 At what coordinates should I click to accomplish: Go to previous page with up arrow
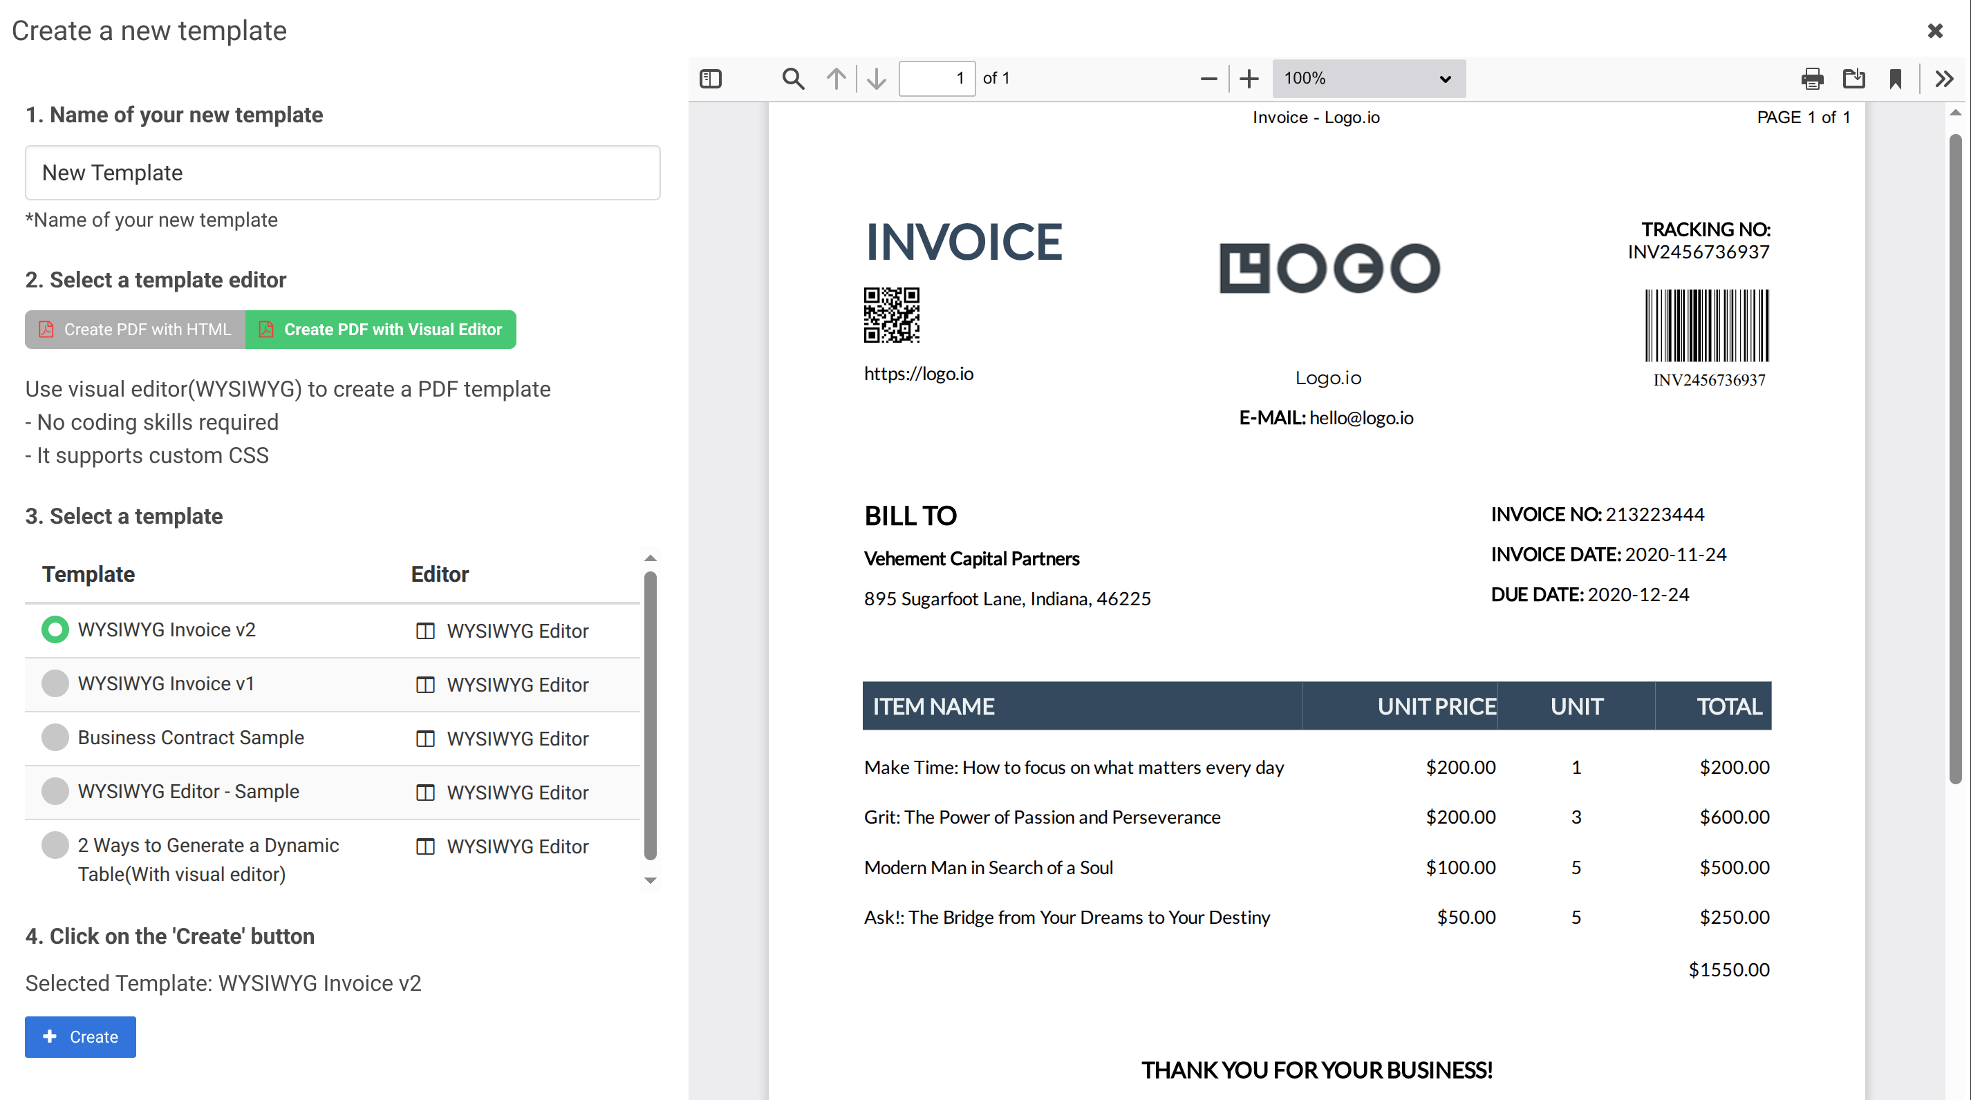point(836,78)
